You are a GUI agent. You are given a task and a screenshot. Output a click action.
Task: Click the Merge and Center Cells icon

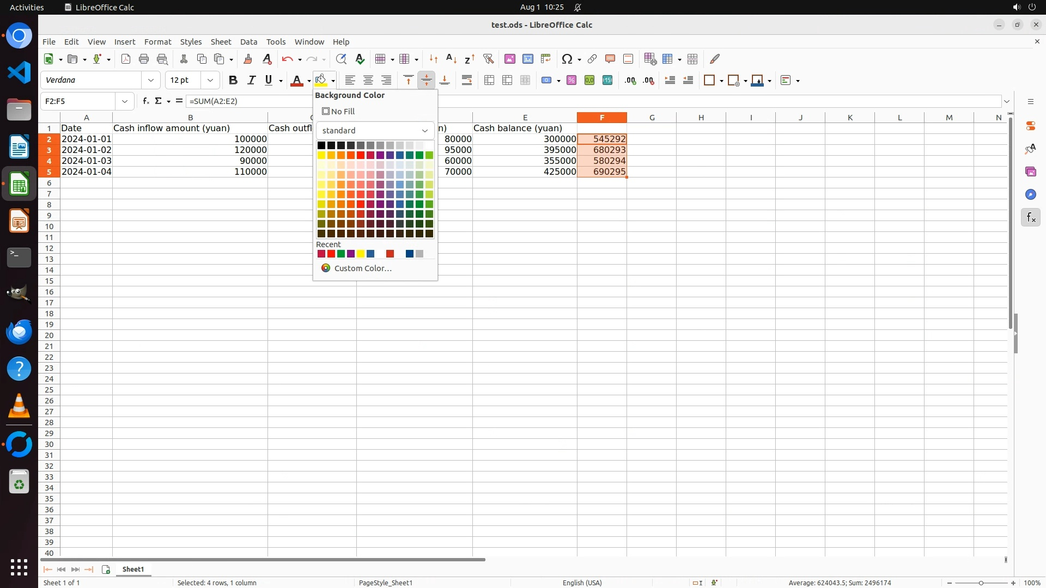click(489, 81)
